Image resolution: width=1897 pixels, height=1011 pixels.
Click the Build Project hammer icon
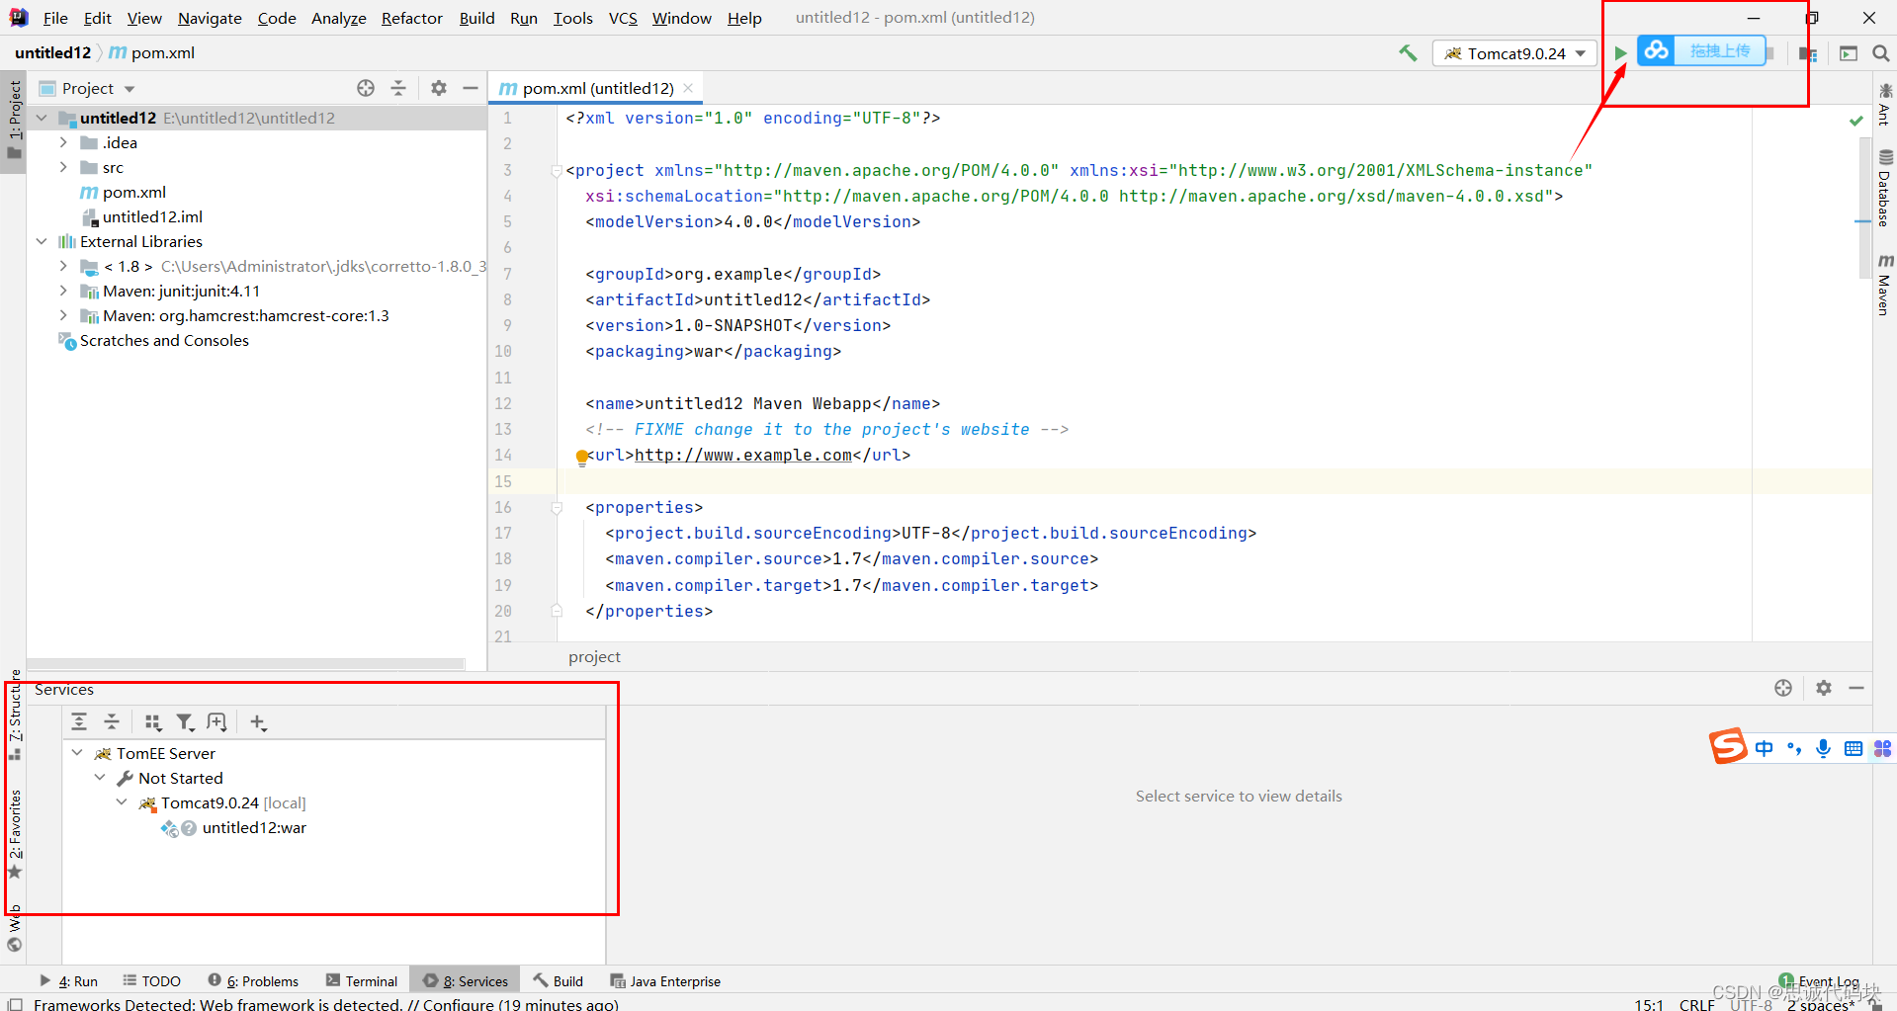[x=1408, y=52]
